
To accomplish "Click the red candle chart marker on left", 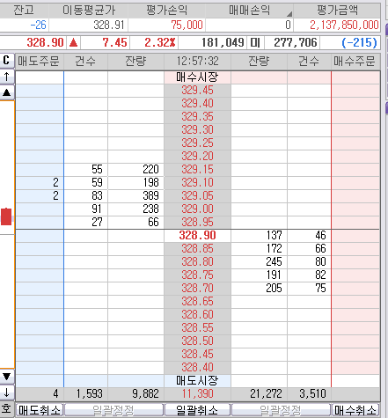I will pos(6,216).
